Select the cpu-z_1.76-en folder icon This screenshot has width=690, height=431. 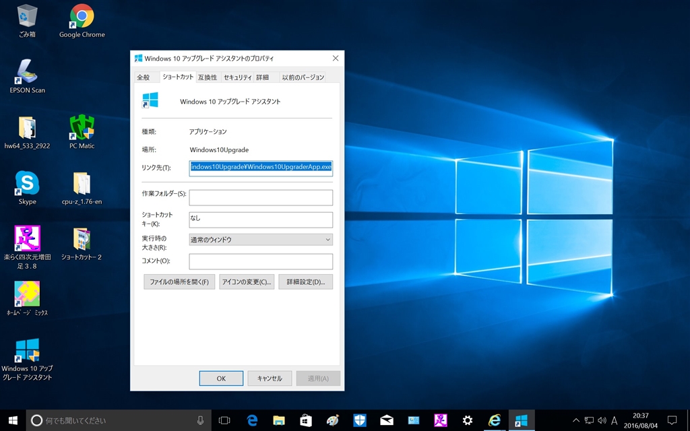[x=82, y=183]
